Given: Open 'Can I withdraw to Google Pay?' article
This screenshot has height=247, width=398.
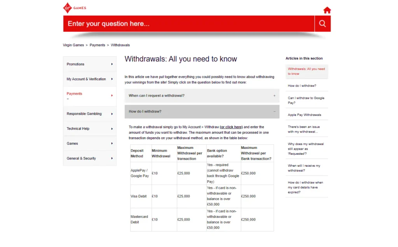Looking at the screenshot, I should coord(306,100).
